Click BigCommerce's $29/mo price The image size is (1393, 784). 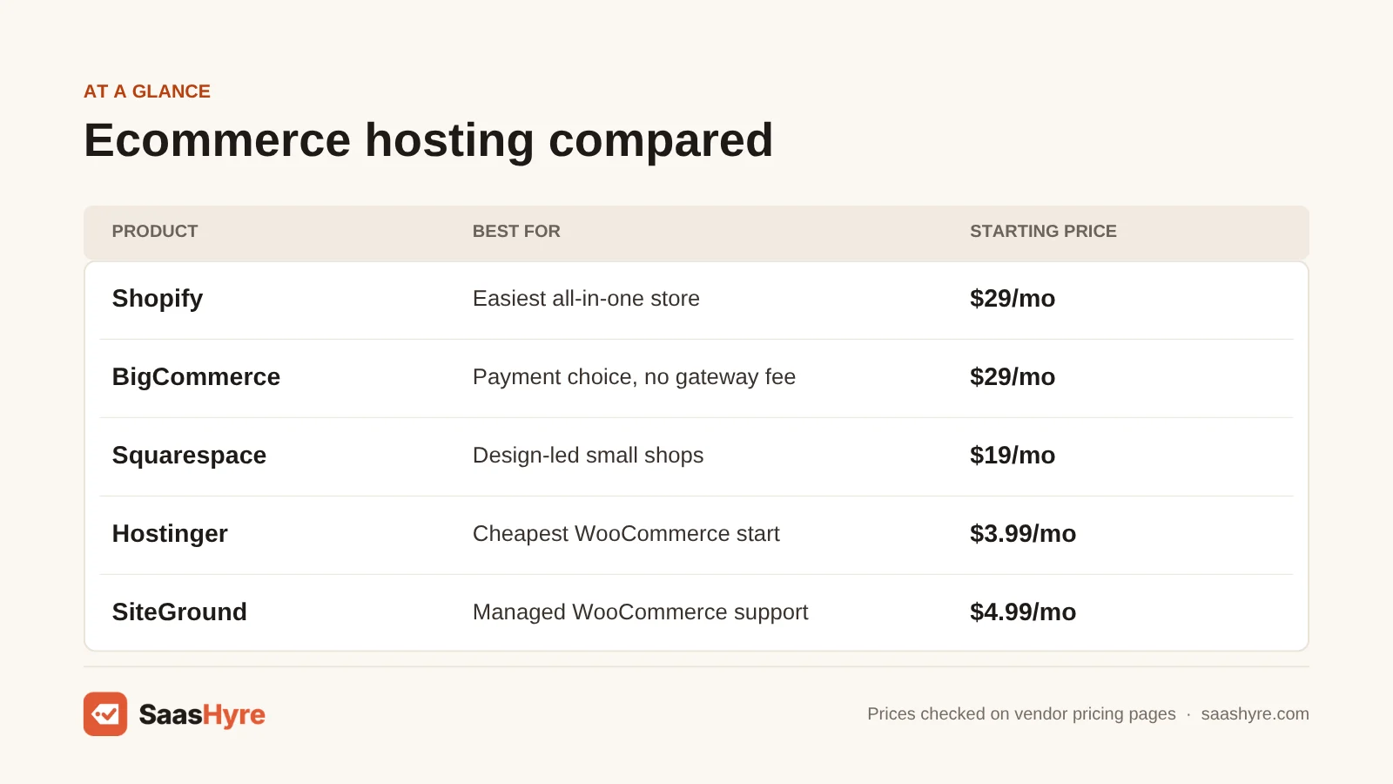1013,376
